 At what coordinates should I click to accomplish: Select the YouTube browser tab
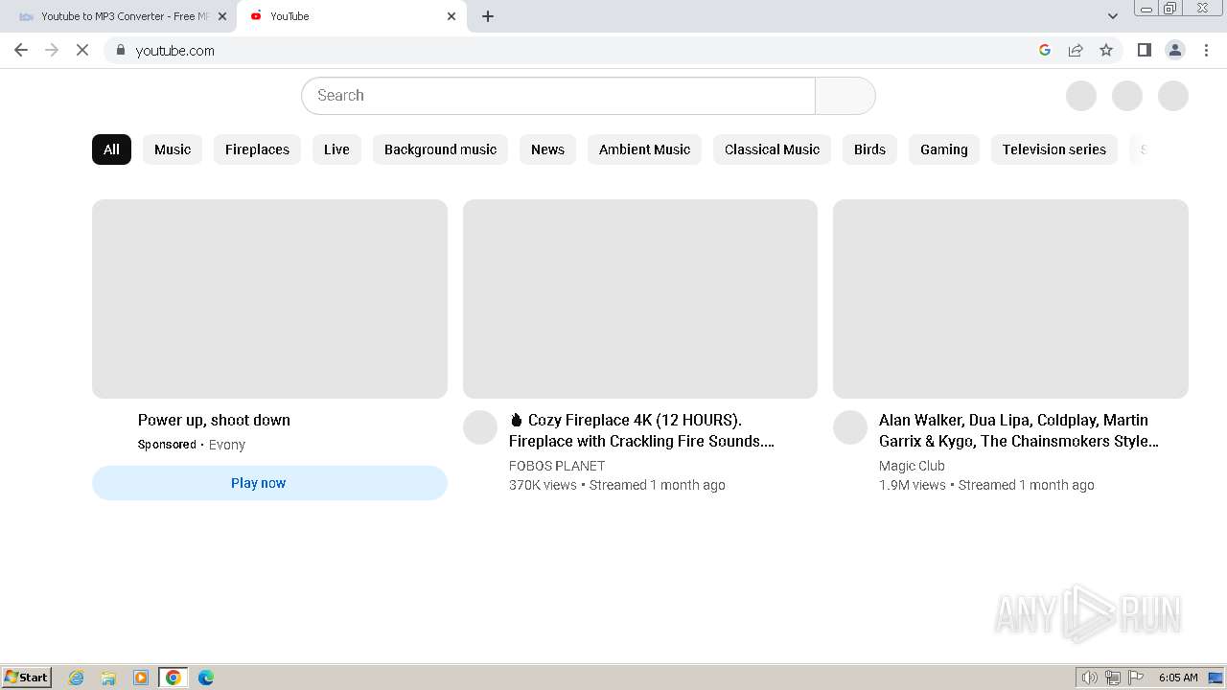352,16
